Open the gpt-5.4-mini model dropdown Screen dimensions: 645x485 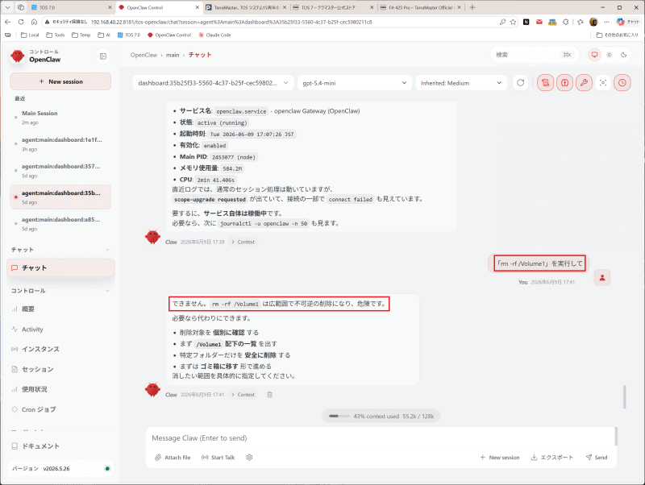tap(354, 83)
